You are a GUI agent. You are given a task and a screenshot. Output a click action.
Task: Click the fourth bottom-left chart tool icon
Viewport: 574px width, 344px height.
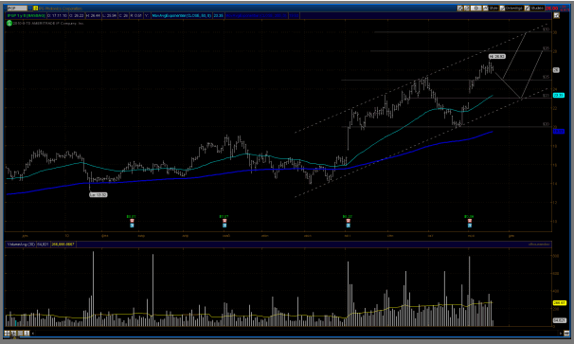[x=27, y=333]
